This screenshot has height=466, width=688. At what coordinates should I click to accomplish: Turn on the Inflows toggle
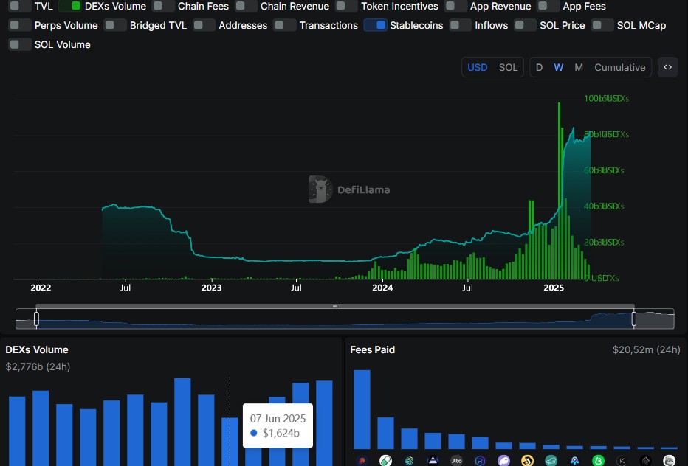click(x=461, y=25)
